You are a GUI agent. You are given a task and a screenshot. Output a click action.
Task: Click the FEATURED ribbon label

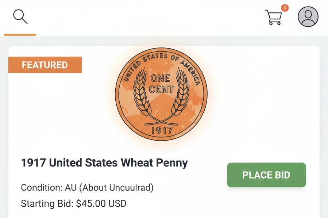coord(45,65)
